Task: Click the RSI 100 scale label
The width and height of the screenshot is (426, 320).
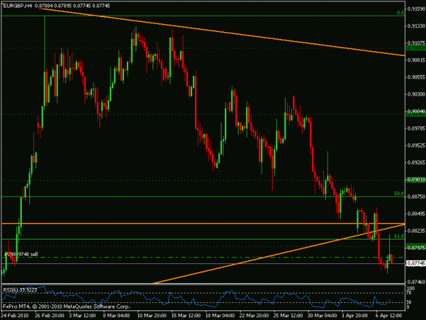Action: pos(410,289)
